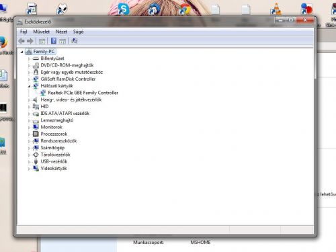Click the Skype desktop shortcut icon
Viewport: 336px width, 252px height.
point(124,9)
